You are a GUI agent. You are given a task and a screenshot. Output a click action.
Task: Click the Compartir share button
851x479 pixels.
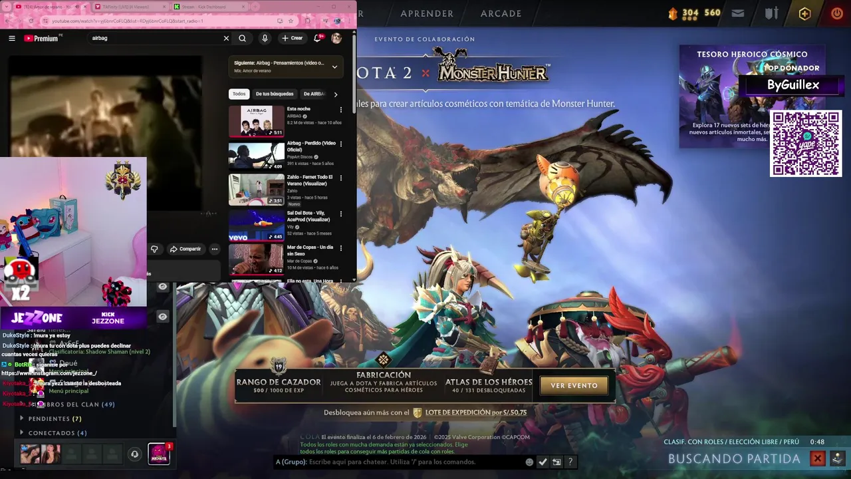pos(185,249)
